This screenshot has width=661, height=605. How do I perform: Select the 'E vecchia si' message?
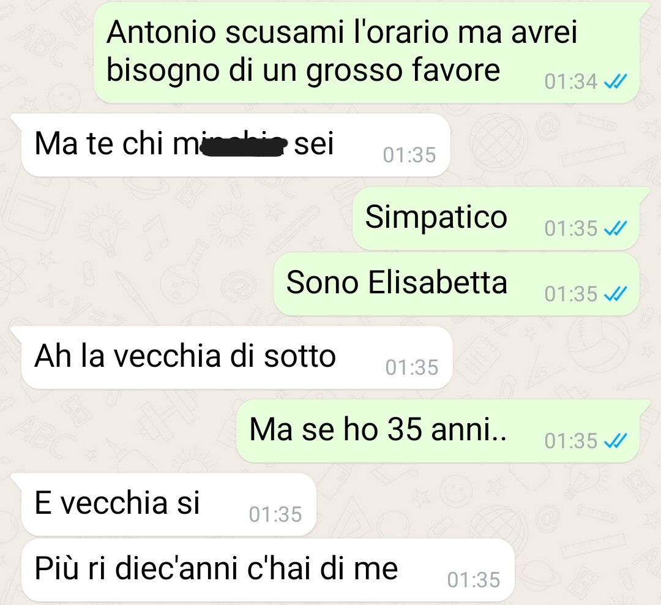(169, 505)
